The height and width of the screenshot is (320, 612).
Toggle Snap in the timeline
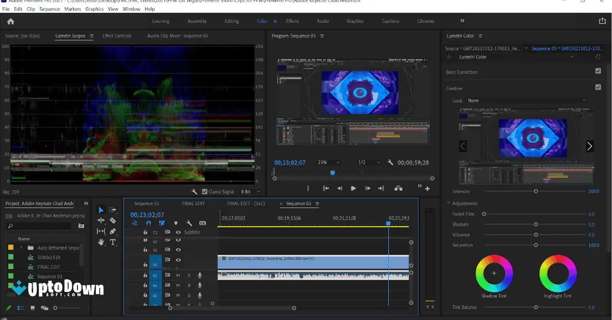click(148, 223)
